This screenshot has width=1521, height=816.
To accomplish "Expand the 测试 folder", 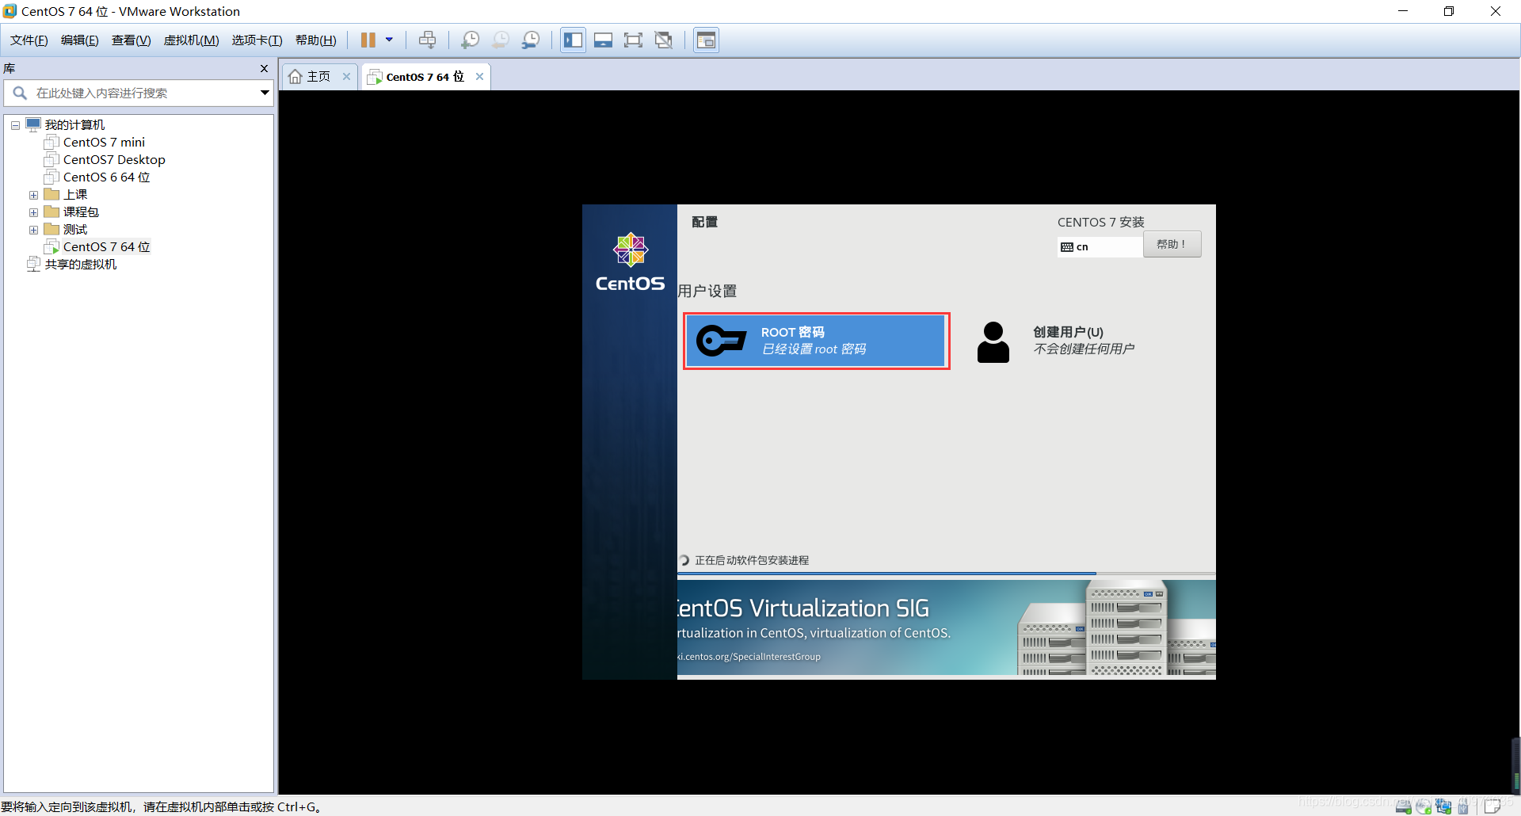I will pyautogui.click(x=33, y=230).
